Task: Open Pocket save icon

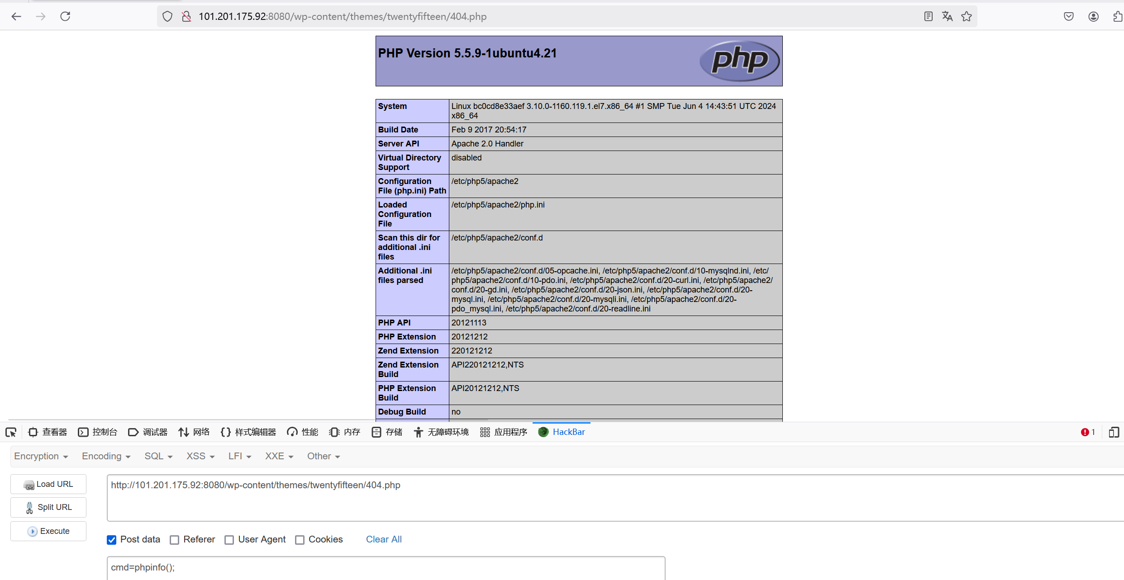Action: [1069, 17]
